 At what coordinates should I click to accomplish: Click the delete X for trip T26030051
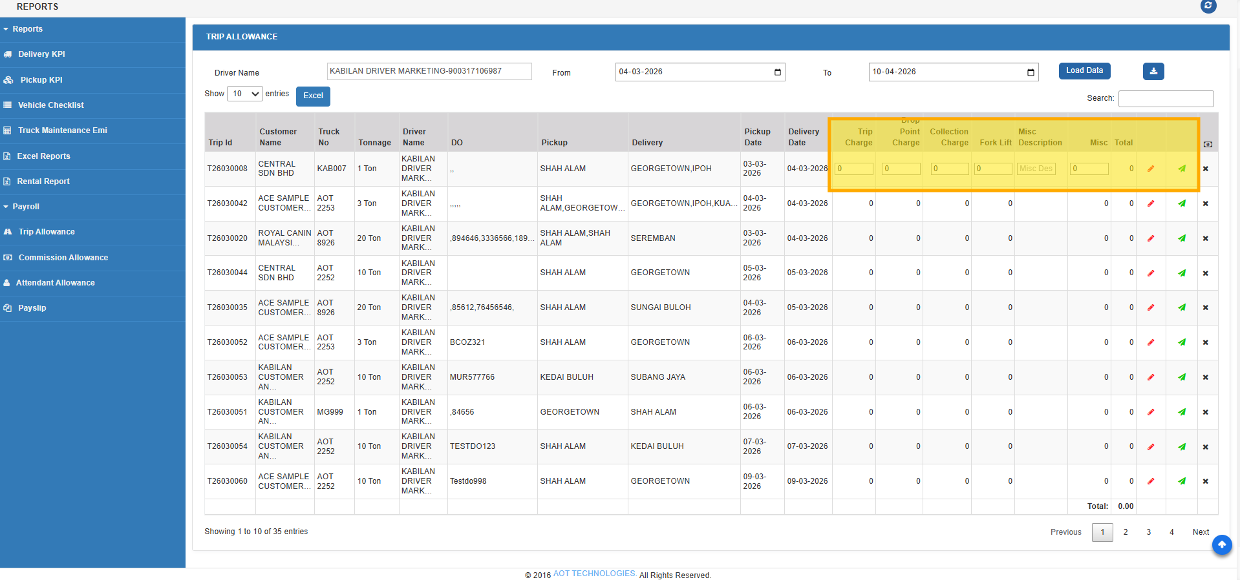tap(1206, 412)
